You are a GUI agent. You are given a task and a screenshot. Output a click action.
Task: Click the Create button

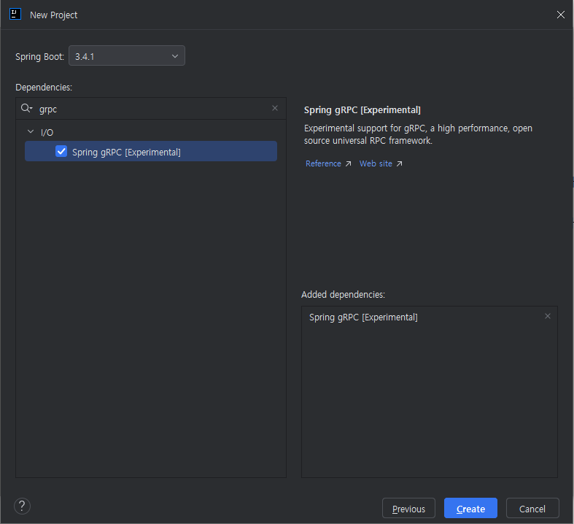[x=470, y=508]
